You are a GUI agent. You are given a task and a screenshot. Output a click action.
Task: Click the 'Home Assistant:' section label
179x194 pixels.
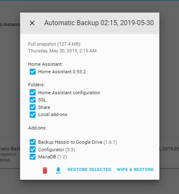coord(46,64)
